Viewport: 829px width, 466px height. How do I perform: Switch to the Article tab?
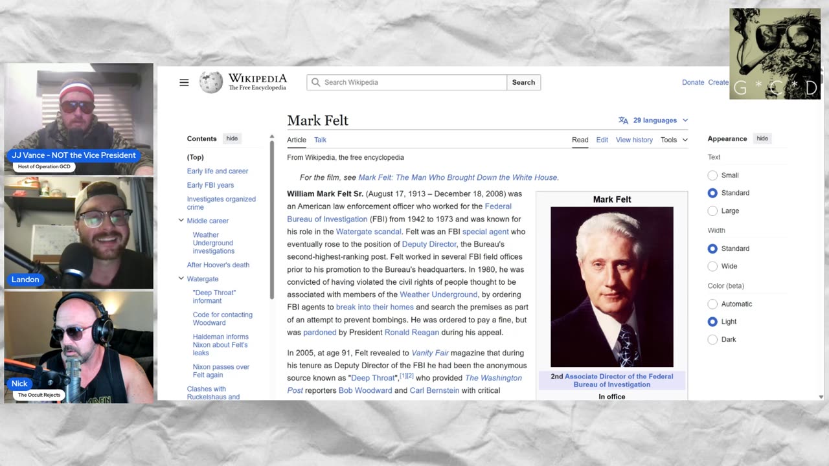coord(297,140)
